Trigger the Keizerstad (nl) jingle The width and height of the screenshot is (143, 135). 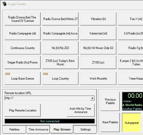tap(98, 33)
